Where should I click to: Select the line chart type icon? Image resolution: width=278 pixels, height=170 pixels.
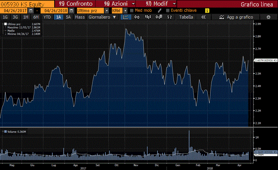(x=126, y=17)
